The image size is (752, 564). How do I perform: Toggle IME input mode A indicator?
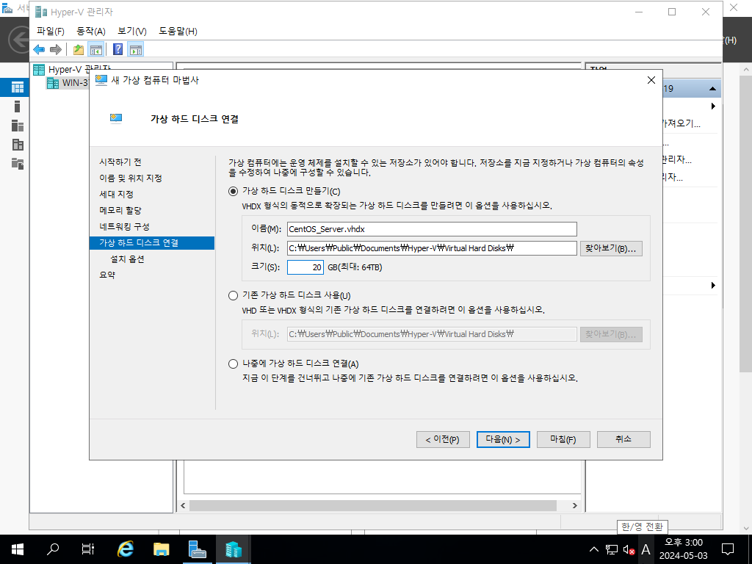coord(646,549)
